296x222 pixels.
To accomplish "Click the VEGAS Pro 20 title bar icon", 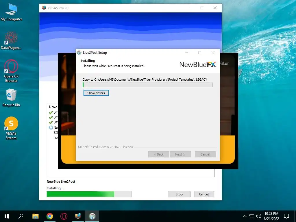I will (x=44, y=8).
